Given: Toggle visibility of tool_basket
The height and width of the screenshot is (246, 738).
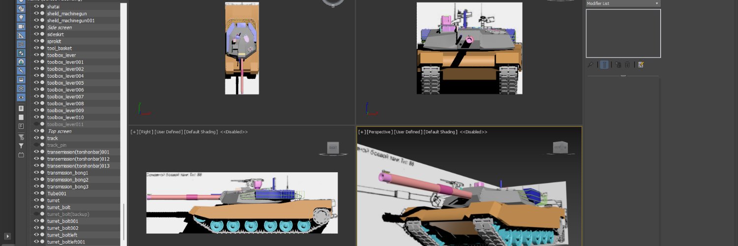Looking at the screenshot, I should click(x=36, y=48).
